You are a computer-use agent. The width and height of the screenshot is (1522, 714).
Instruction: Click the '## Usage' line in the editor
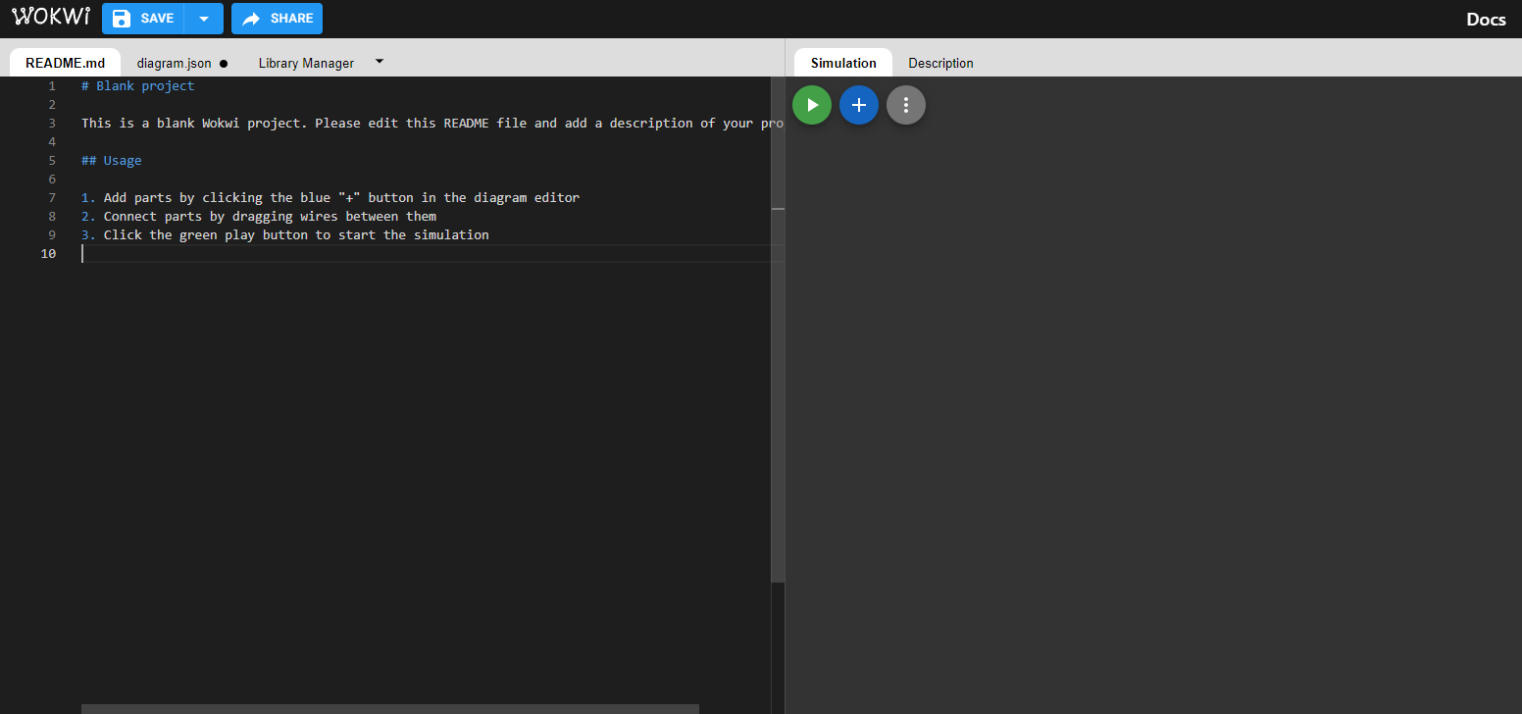(x=112, y=161)
